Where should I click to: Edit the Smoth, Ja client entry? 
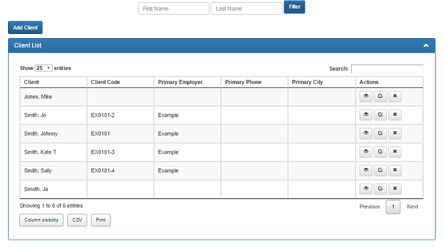(380, 188)
